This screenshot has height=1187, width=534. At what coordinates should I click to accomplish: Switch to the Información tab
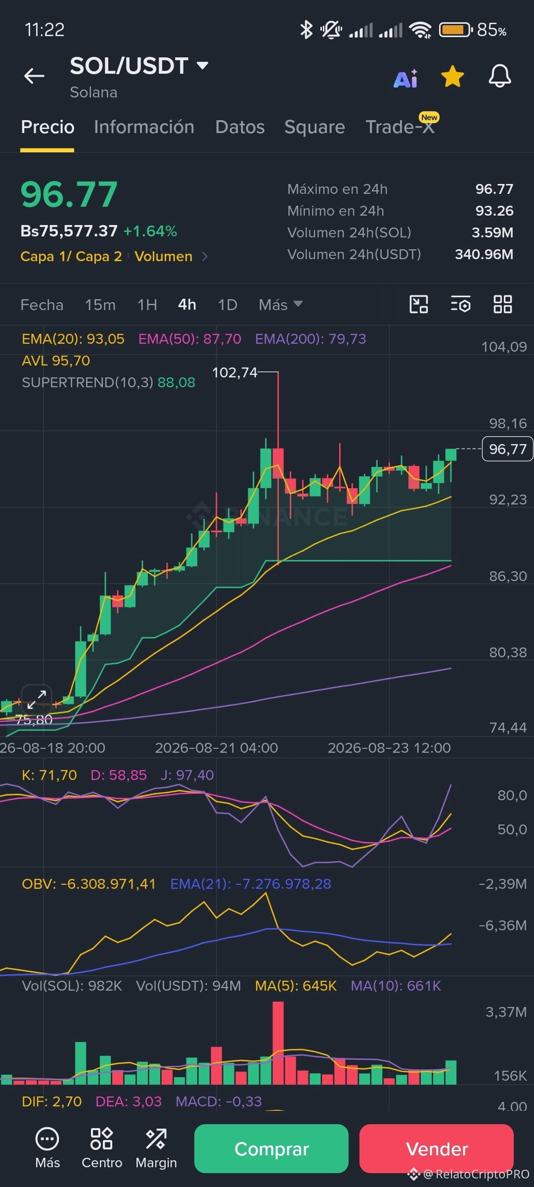tap(144, 127)
